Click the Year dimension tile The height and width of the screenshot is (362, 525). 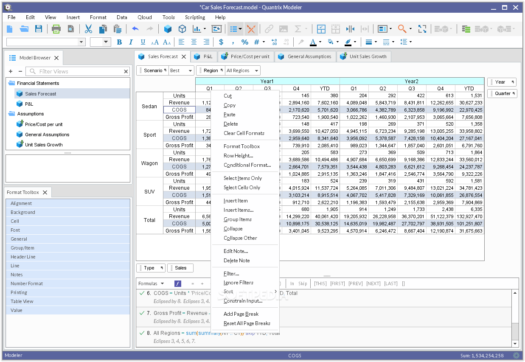(x=502, y=82)
